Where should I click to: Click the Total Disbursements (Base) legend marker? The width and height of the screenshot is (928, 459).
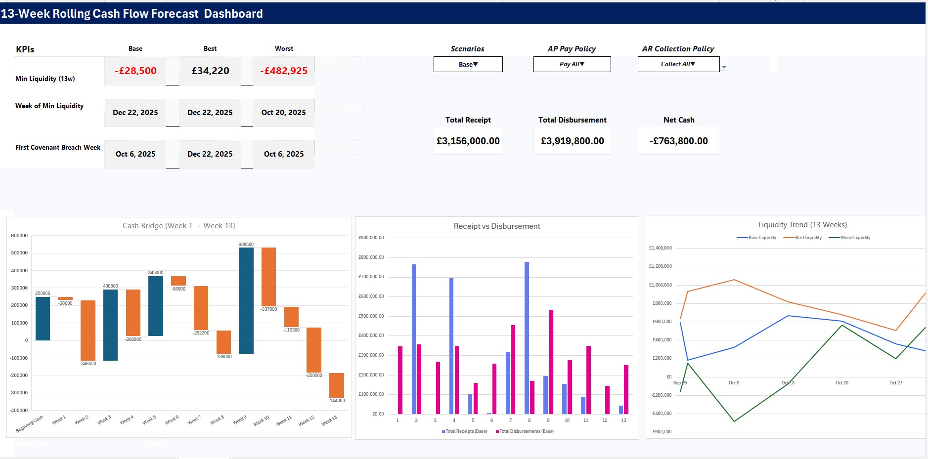(x=497, y=431)
